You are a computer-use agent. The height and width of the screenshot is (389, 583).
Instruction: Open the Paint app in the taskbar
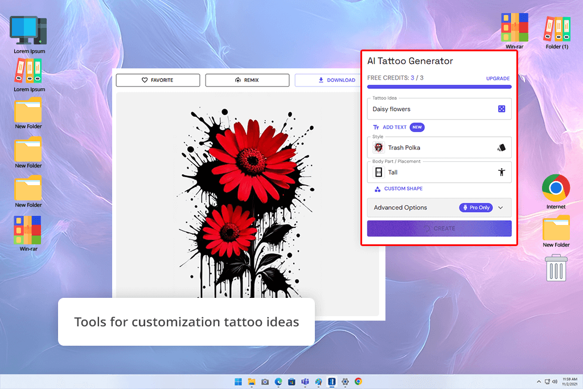pyautogui.click(x=319, y=382)
